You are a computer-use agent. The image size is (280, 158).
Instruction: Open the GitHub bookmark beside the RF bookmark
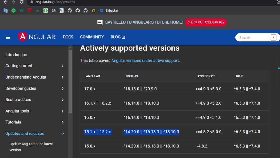point(70,11)
